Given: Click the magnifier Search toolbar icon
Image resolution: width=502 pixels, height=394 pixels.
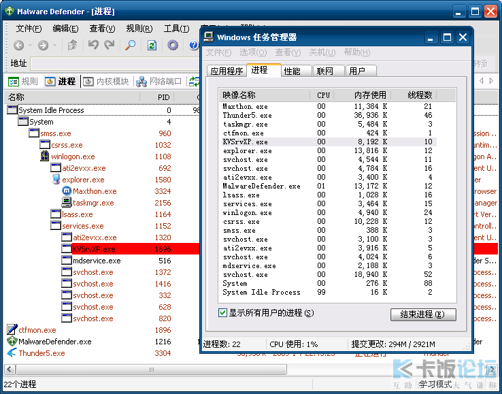Looking at the screenshot, I should pos(130,45).
